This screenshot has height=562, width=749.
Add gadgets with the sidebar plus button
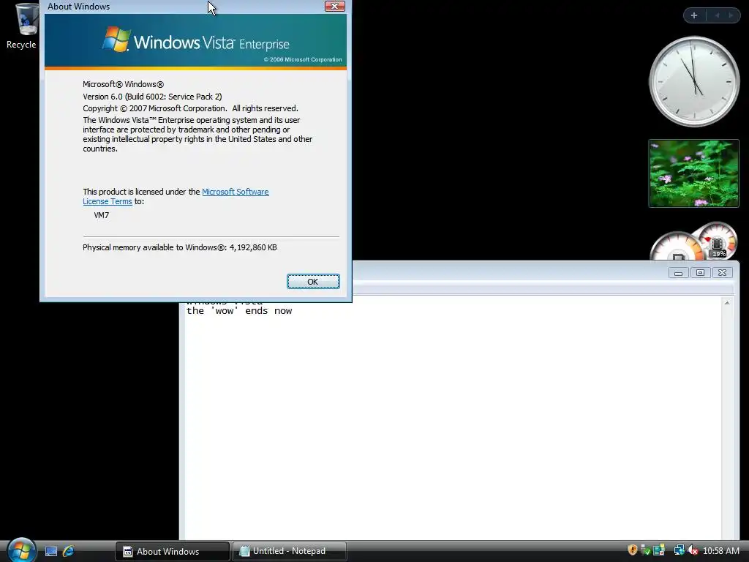pos(694,15)
